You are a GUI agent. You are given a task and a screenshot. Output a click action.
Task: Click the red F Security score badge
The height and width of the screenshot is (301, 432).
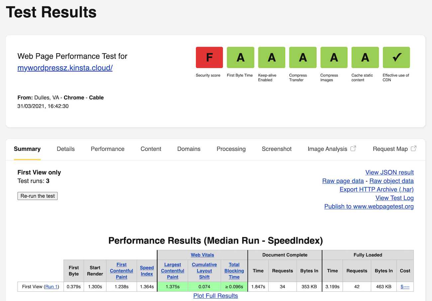(209, 57)
